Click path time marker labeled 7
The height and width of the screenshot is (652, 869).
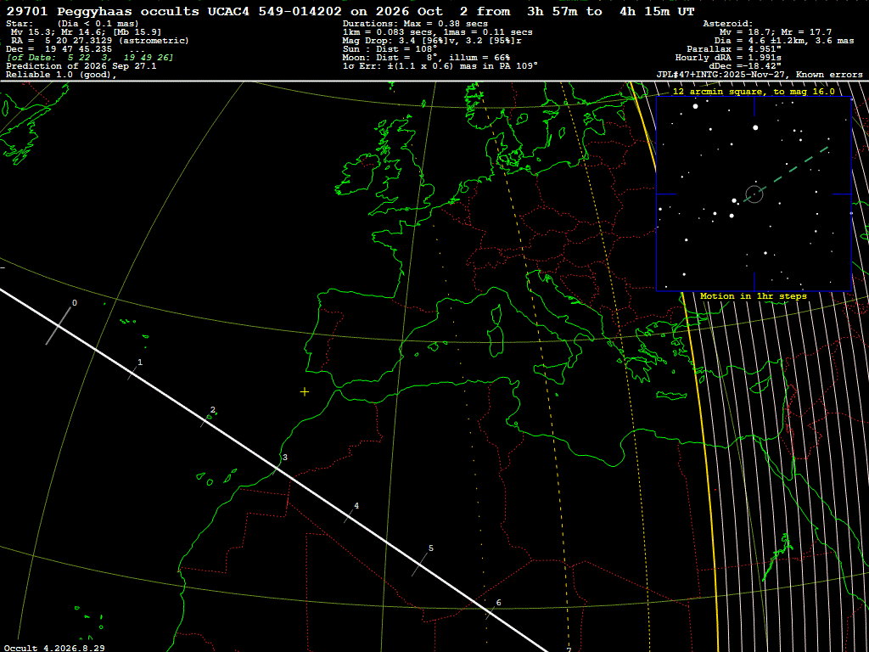[569, 649]
